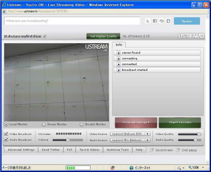Screen dimensions: 211x172
Task: Click the Internet Explorer logo in title bar
Action: (x=4, y=5)
